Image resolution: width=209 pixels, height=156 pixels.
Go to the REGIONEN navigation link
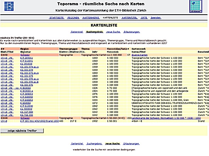[x=73, y=18]
